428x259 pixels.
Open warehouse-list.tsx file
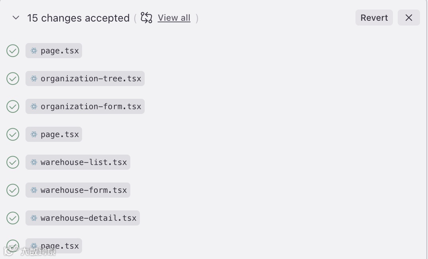click(x=84, y=162)
